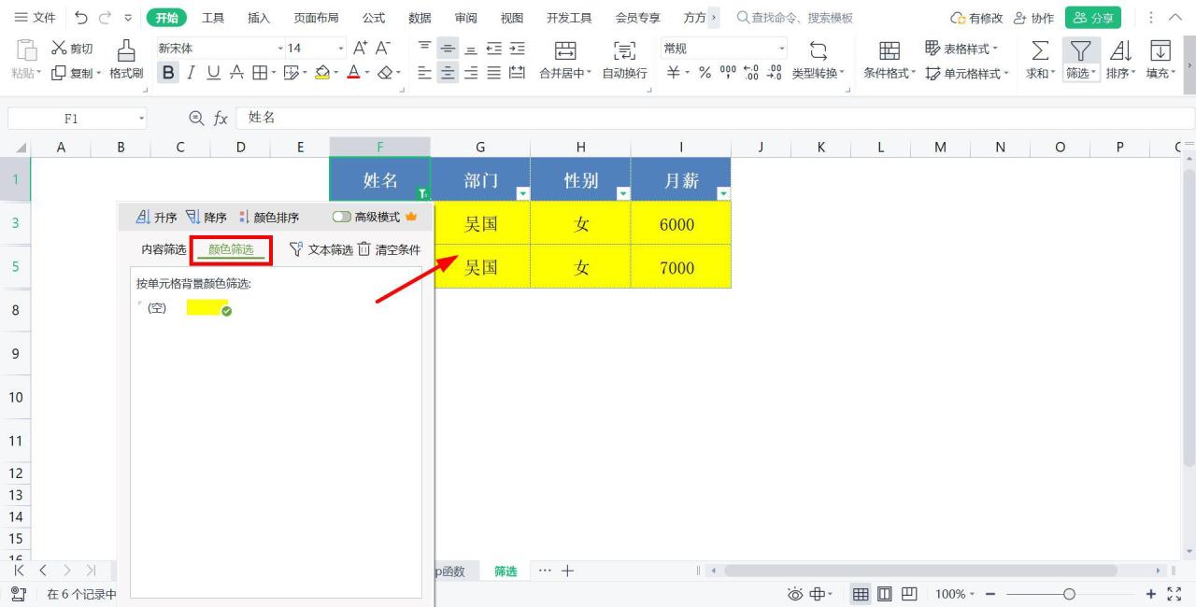This screenshot has width=1196, height=607.
Task: Add a new sheet with plus button
Action: [567, 571]
